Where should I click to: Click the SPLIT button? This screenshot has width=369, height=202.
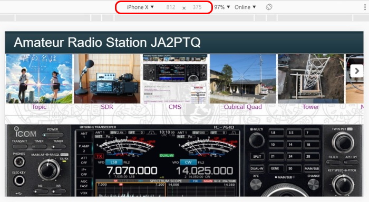tap(257, 156)
